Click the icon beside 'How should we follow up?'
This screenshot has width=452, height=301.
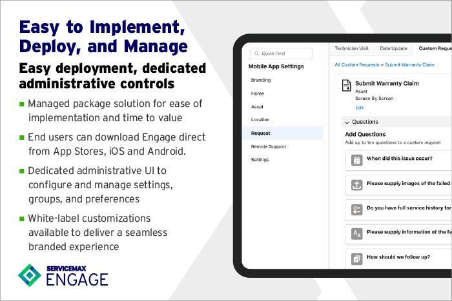pos(356,258)
